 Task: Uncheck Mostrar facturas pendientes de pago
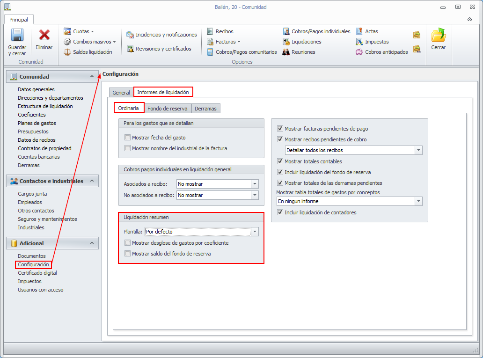point(280,129)
